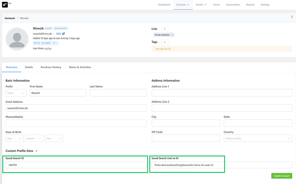Click the Address Line 1 field
Screen dimensions: 296x184
coord(222,93)
